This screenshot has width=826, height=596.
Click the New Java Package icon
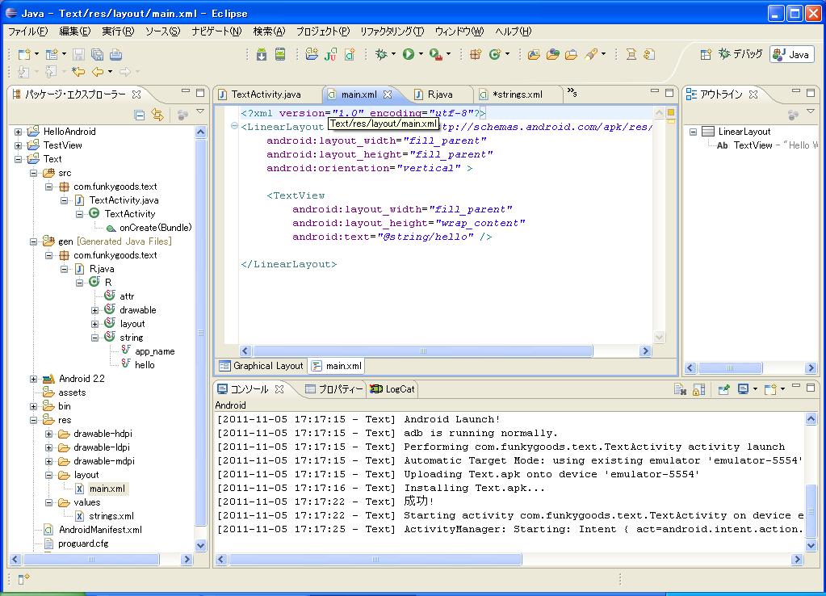(475, 54)
